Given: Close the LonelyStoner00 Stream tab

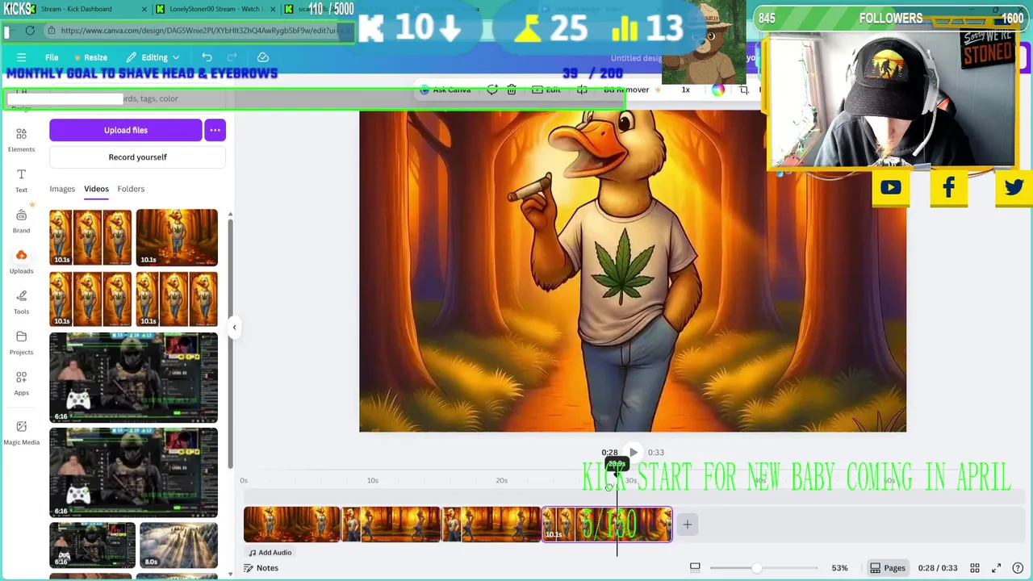Looking at the screenshot, I should [272, 9].
